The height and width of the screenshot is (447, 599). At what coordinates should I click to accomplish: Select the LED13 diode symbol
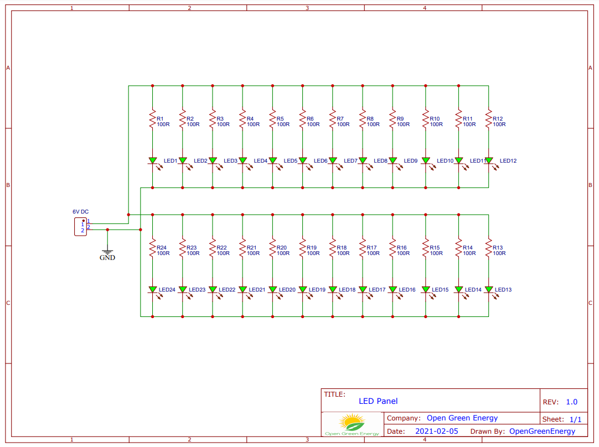coord(488,289)
